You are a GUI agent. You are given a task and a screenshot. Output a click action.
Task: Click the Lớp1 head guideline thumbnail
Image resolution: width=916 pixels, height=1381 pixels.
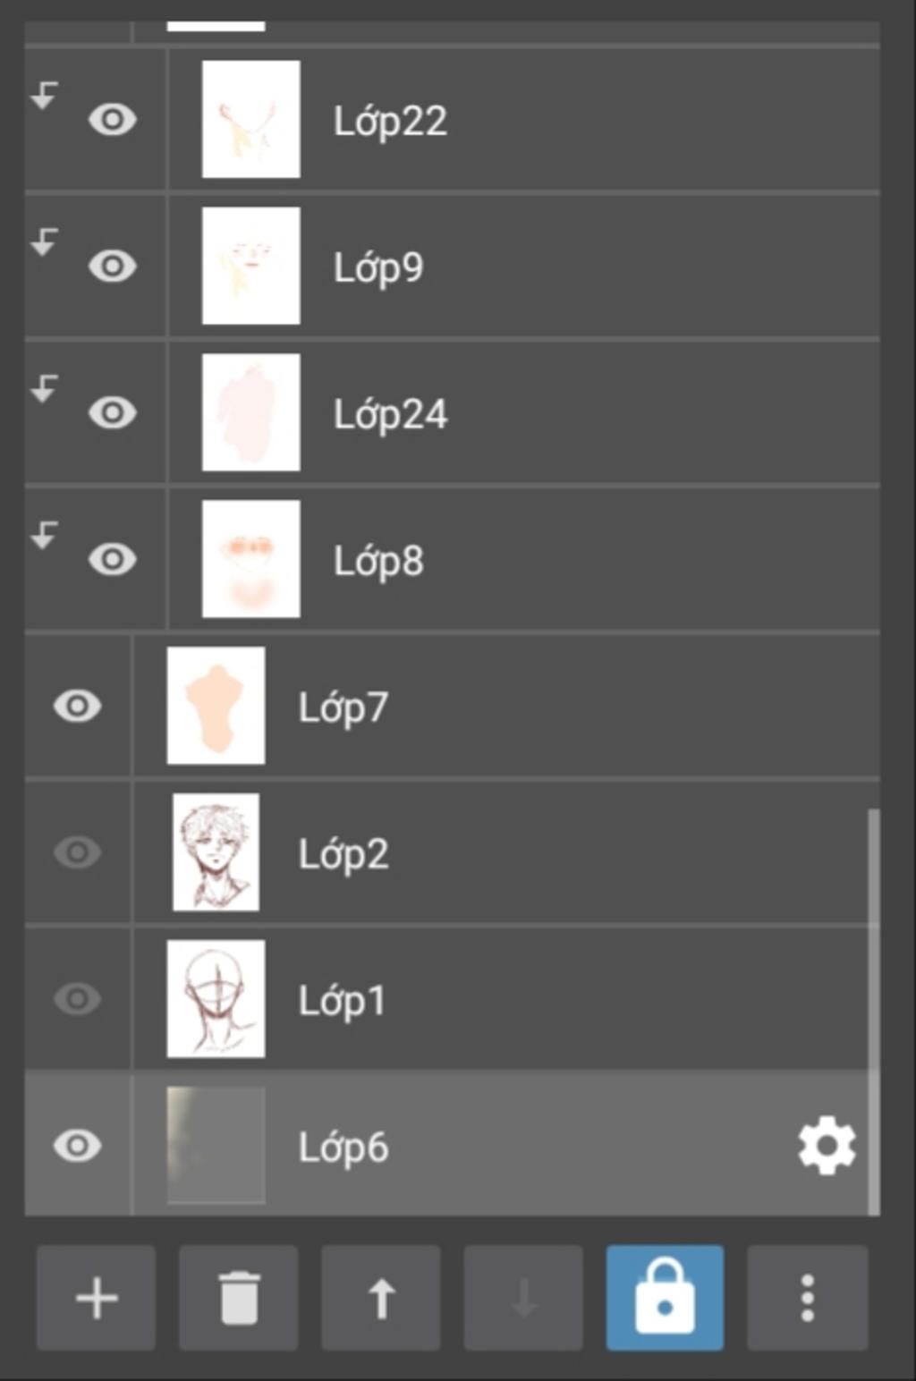(216, 999)
